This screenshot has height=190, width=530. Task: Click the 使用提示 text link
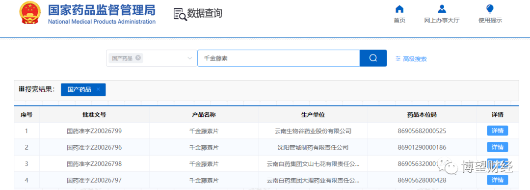[x=490, y=20]
